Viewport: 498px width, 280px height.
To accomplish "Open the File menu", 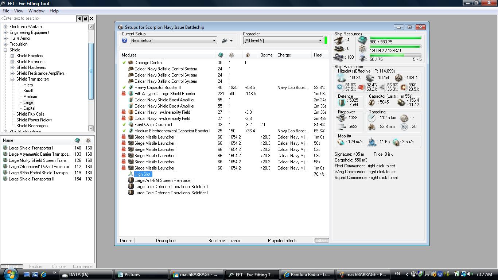I will click(x=6, y=11).
